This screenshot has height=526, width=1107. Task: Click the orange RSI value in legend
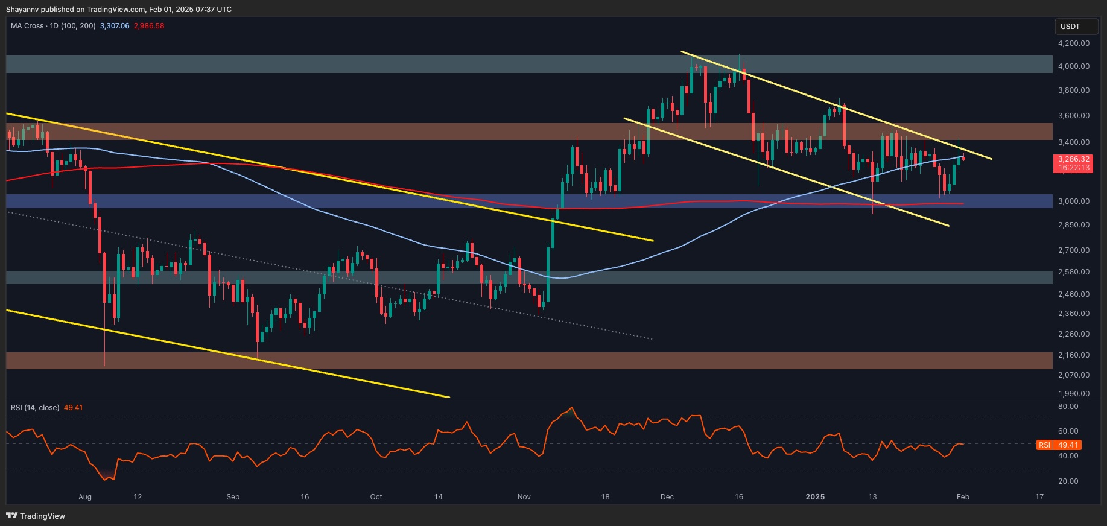(73, 408)
